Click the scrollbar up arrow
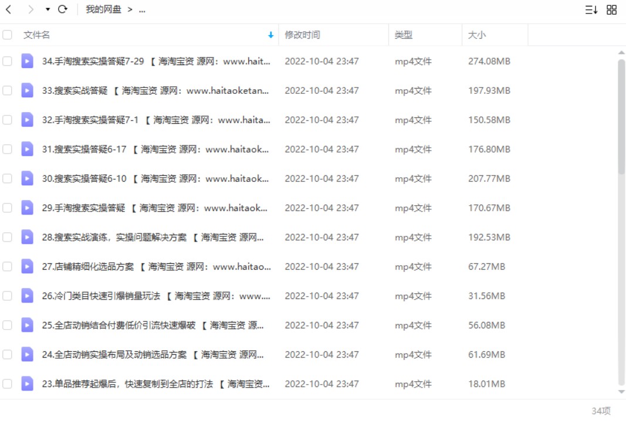Viewport: 626px width, 421px height. pos(621,53)
